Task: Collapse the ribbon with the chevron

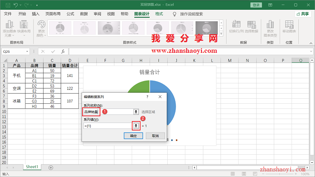Action: [x=311, y=43]
